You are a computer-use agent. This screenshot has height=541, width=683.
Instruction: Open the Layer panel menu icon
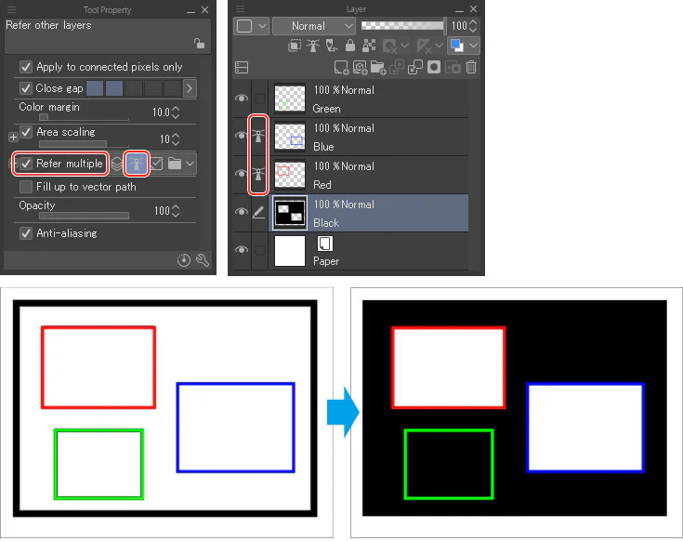[240, 8]
